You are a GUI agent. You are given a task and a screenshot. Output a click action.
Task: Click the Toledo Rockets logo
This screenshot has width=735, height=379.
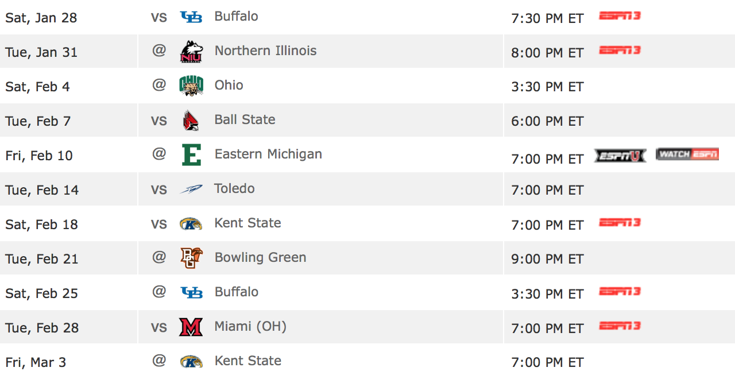click(191, 189)
